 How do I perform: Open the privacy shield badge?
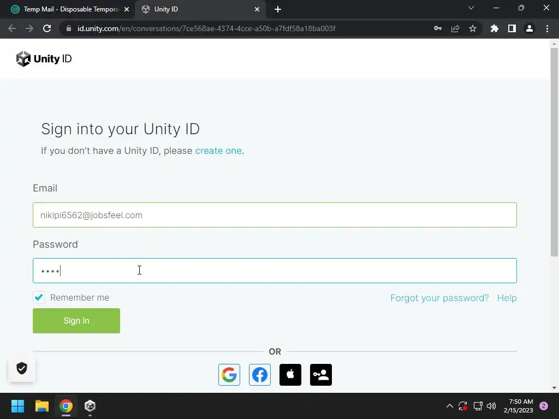coord(22,368)
